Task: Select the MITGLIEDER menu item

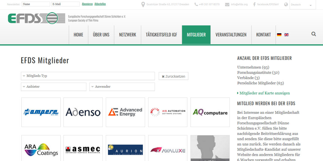Action: coord(196,35)
